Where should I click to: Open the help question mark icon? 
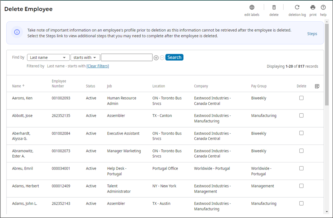[323, 7]
